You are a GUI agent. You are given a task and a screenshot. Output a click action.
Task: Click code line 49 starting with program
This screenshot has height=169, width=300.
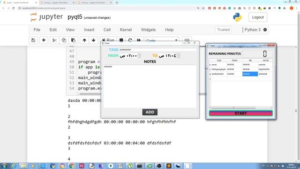[89, 61]
